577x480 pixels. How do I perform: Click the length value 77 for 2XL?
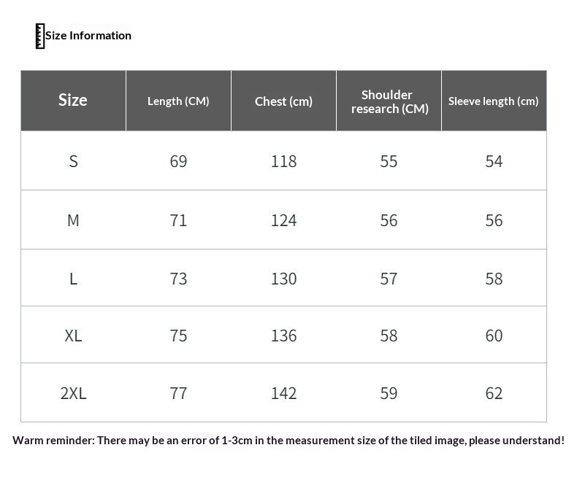point(178,393)
